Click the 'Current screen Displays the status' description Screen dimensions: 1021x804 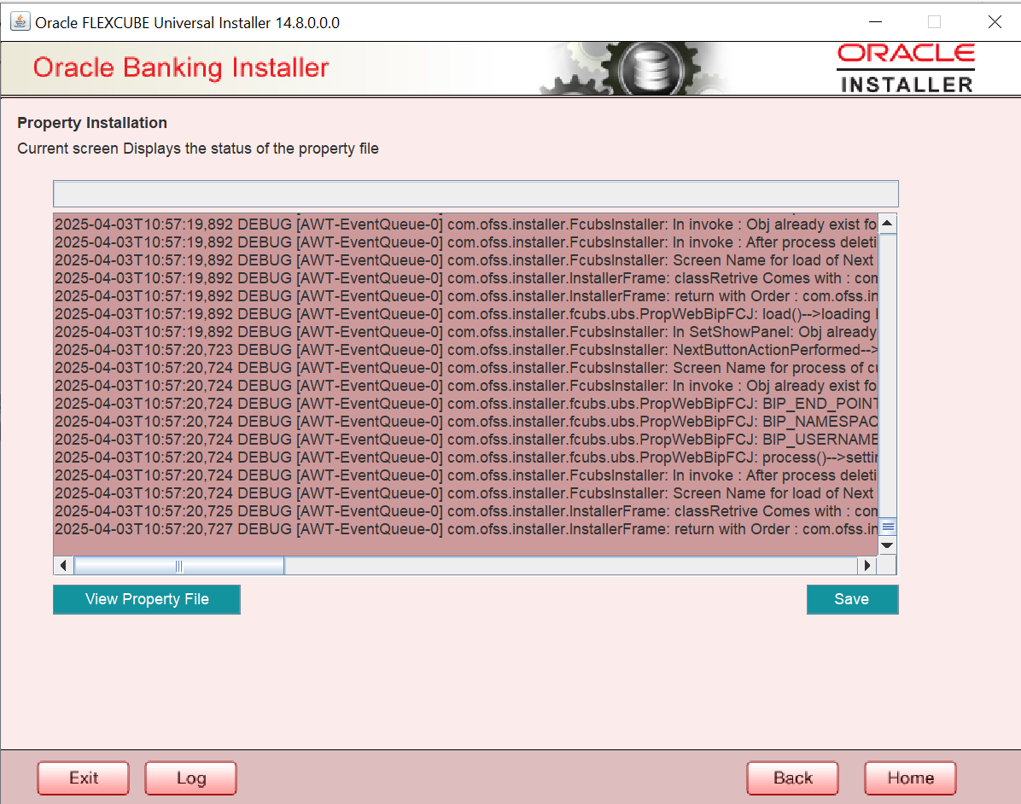click(x=198, y=149)
